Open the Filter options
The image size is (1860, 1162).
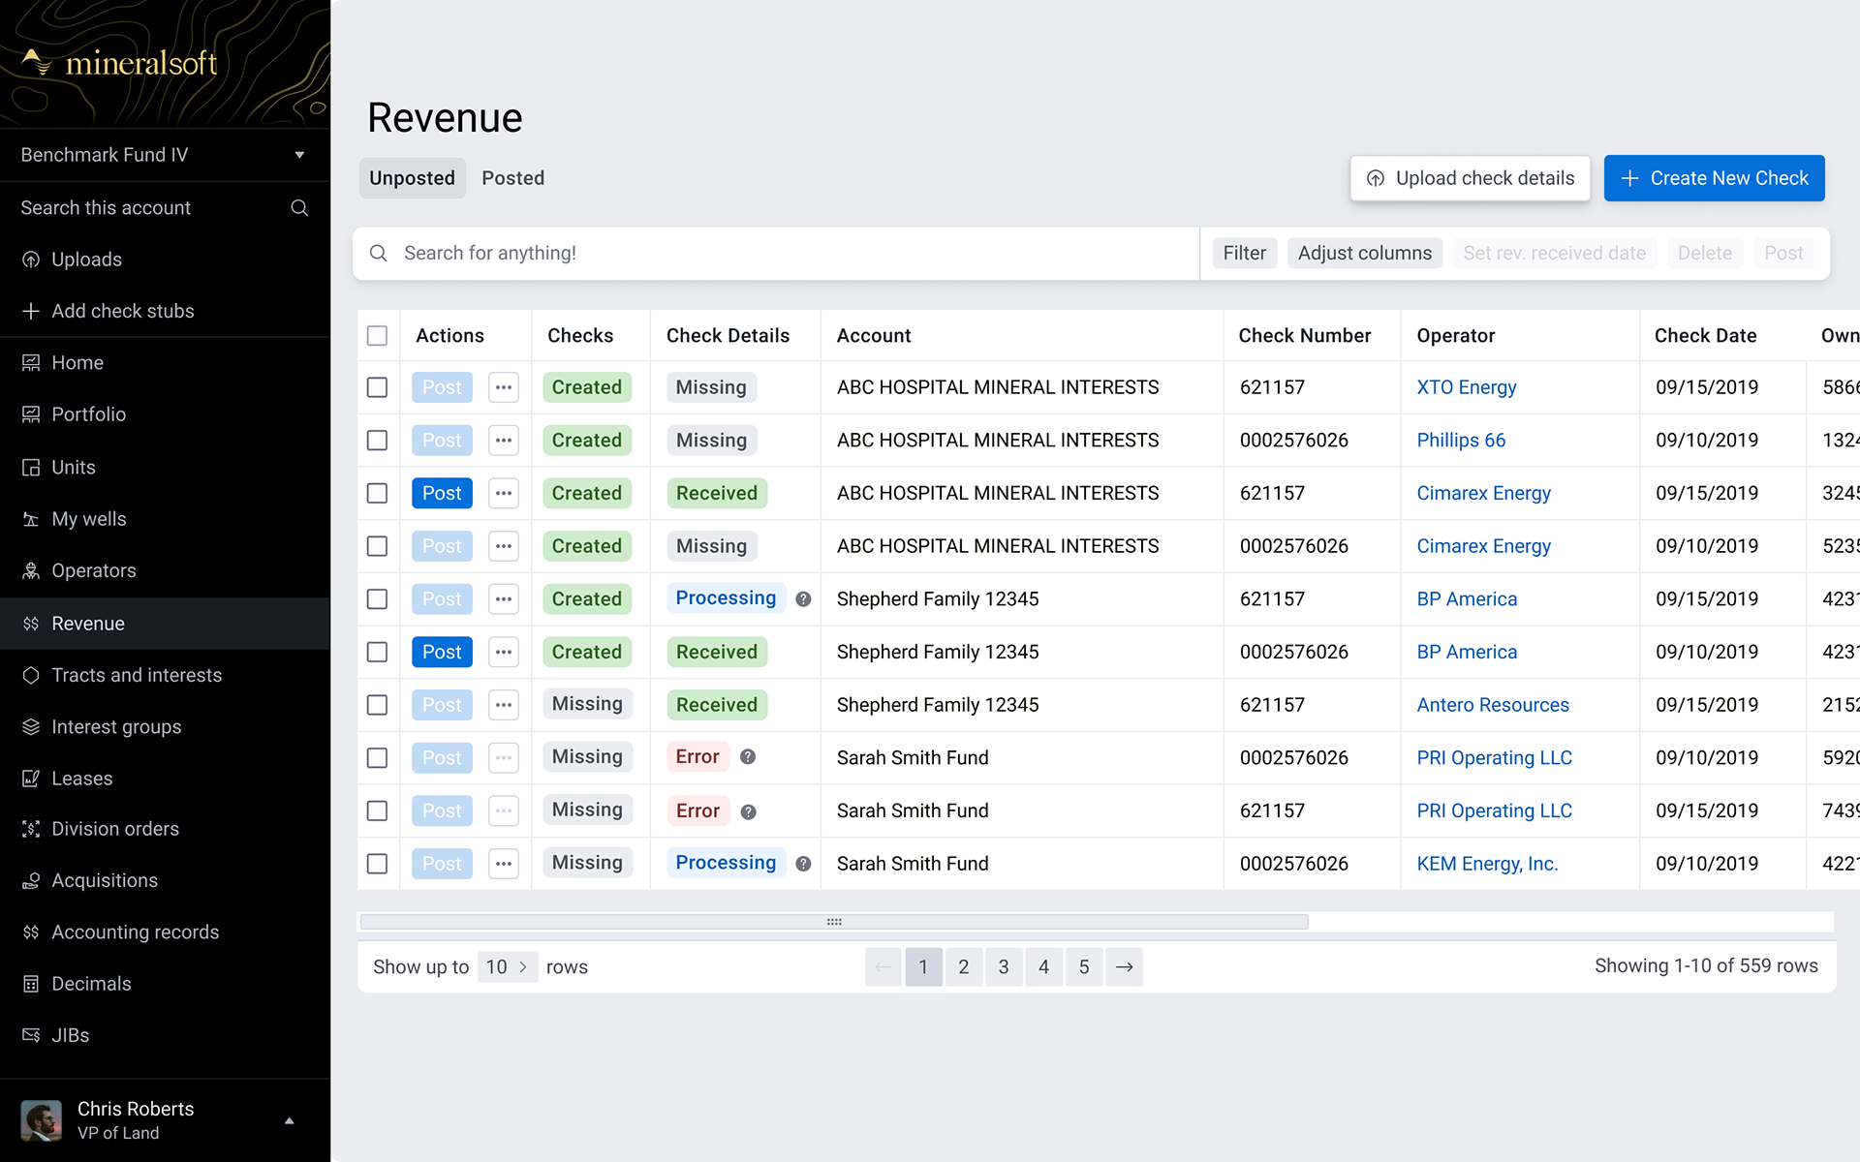point(1245,253)
